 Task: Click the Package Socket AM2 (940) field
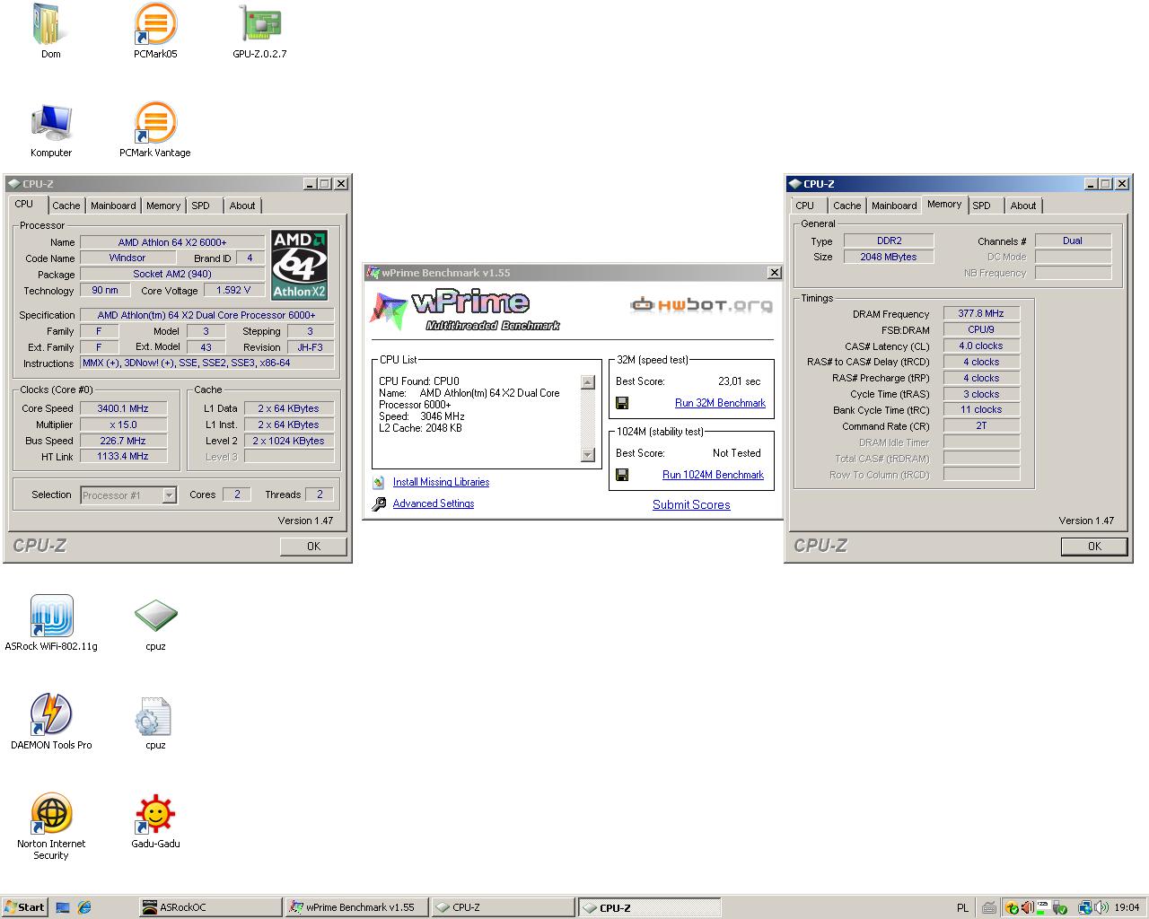(172, 274)
